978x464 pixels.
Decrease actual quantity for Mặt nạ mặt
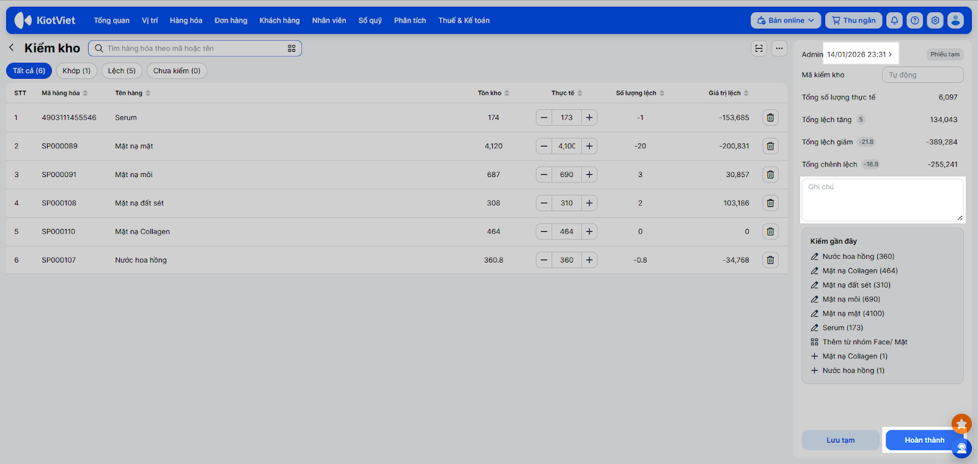pyautogui.click(x=544, y=146)
